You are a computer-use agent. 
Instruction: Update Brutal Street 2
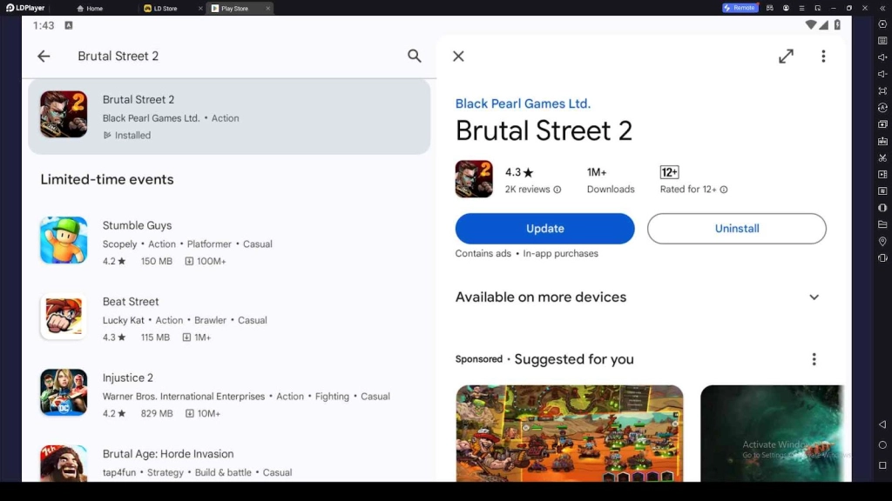(x=544, y=229)
